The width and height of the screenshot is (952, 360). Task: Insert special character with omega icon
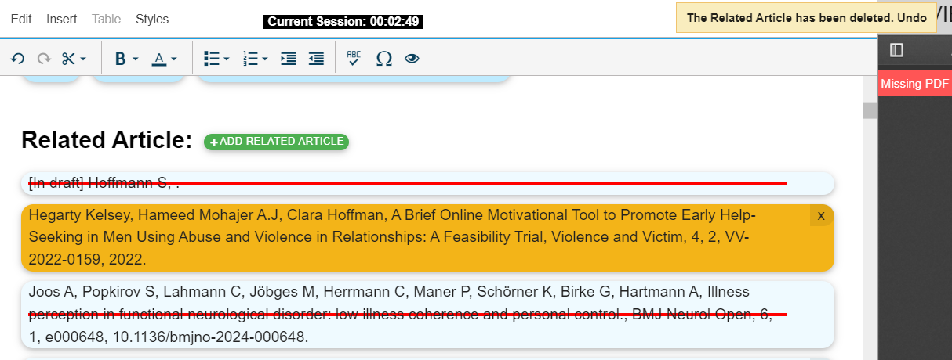tap(384, 59)
